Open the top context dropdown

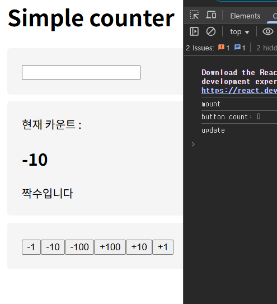click(240, 32)
